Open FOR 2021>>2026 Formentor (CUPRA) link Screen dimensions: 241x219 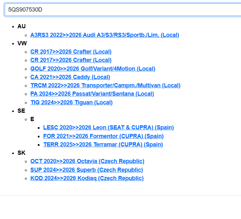(103, 136)
